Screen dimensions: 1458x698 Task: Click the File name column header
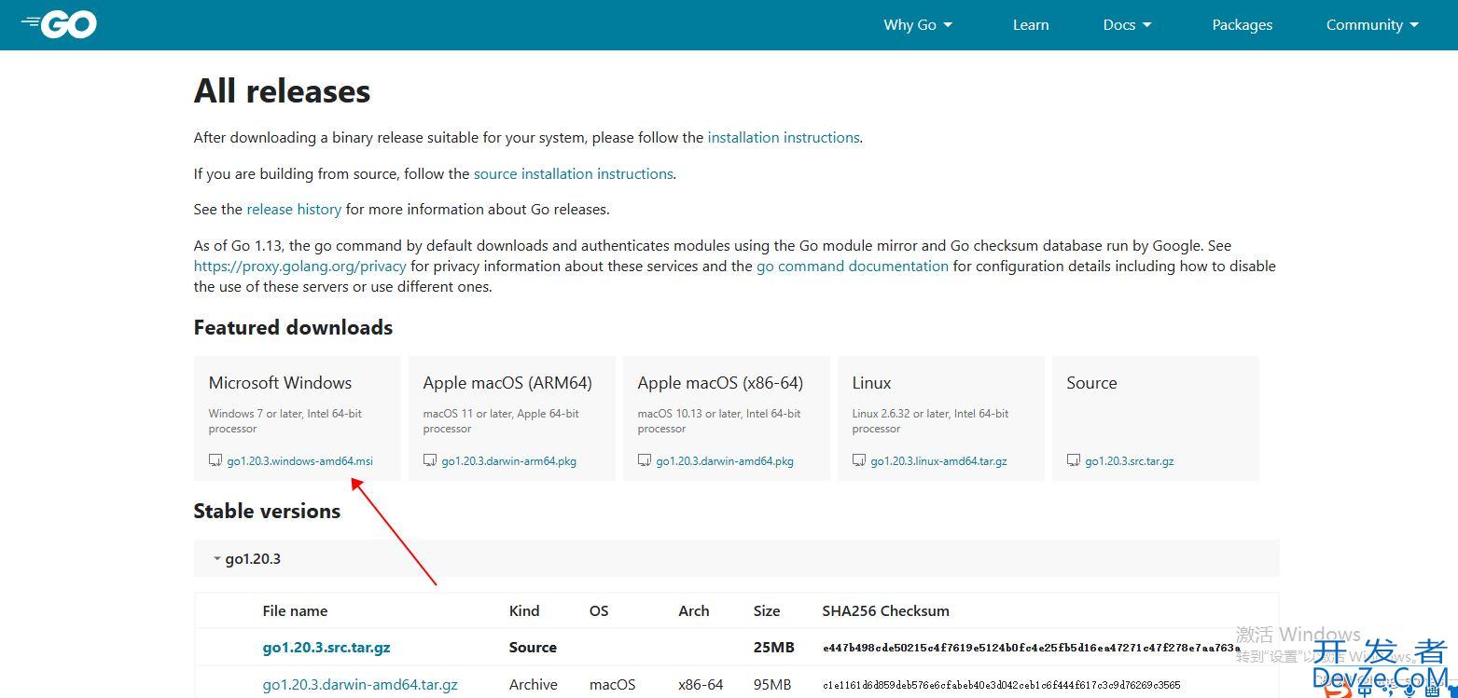pyautogui.click(x=295, y=611)
